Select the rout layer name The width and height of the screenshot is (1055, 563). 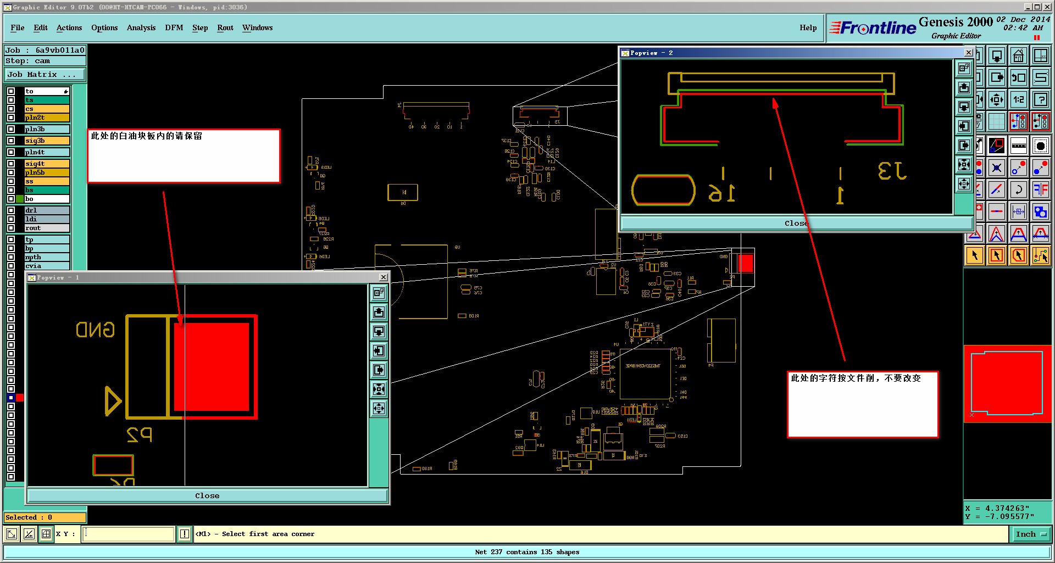coord(47,228)
